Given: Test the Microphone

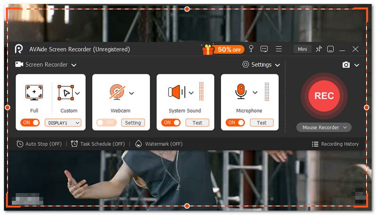Looking at the screenshot, I should pos(262,123).
